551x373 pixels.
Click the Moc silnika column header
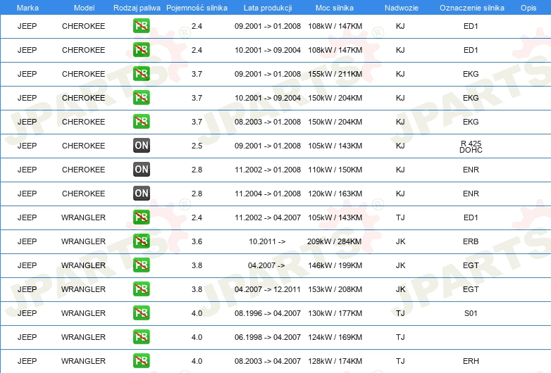click(335, 7)
